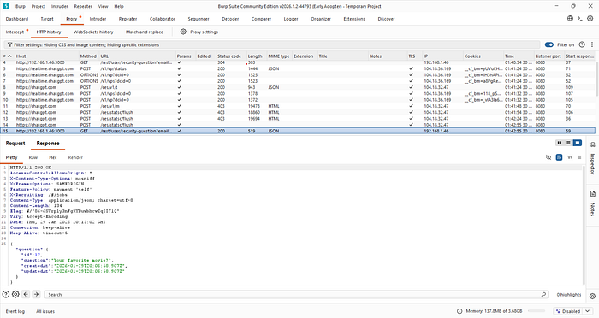
Task: Click the filter settings bar text
Action: 86,44
